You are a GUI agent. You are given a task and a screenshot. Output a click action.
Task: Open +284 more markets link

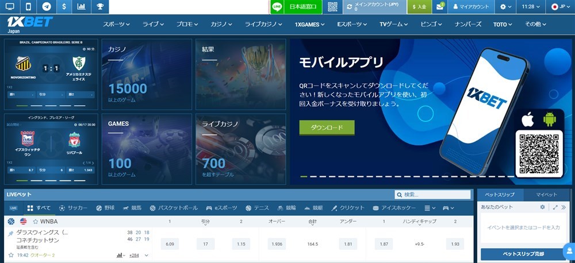134,256
